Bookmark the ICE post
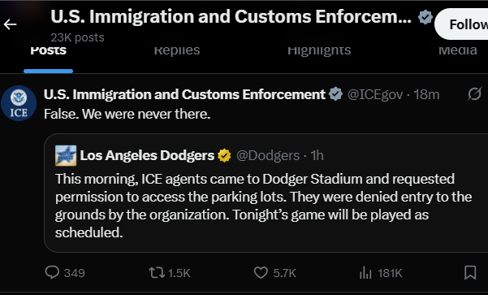The height and width of the screenshot is (295, 488). point(470,272)
